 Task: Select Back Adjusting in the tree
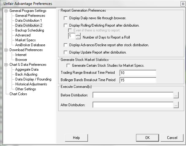26,74
